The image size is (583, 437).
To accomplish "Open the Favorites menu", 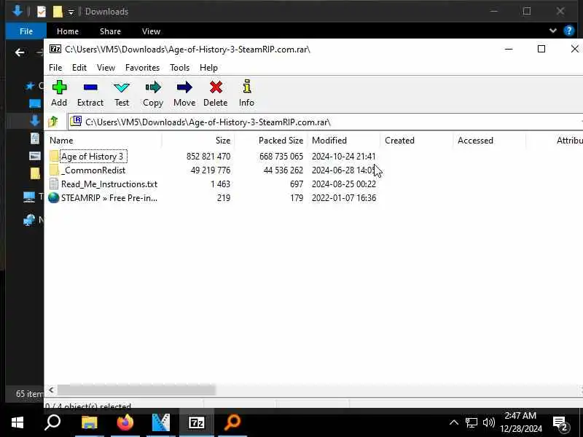I will (x=142, y=68).
